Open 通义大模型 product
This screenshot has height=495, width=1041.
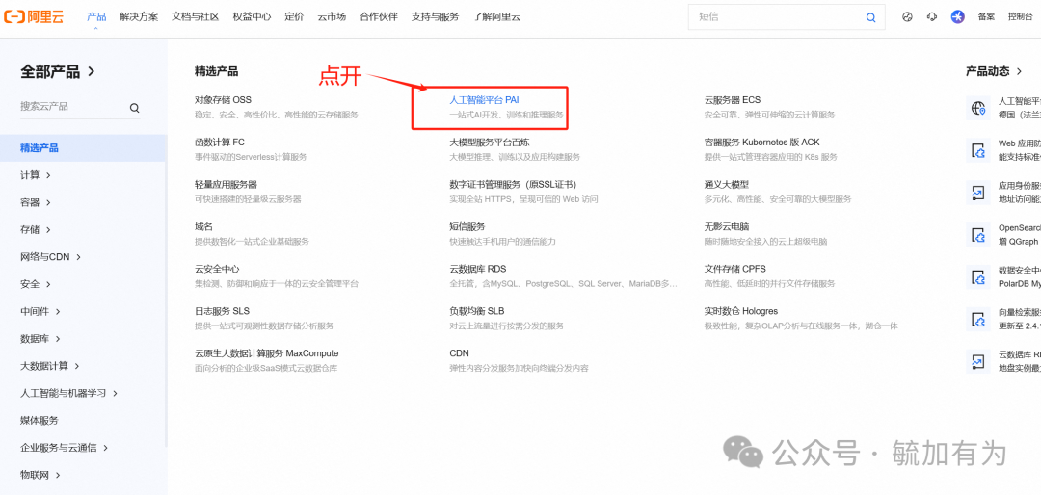727,185
